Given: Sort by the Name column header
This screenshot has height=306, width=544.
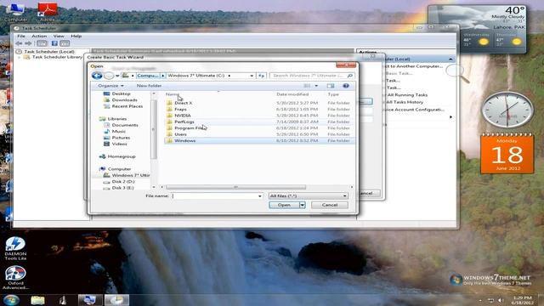Looking at the screenshot, I should [173, 94].
